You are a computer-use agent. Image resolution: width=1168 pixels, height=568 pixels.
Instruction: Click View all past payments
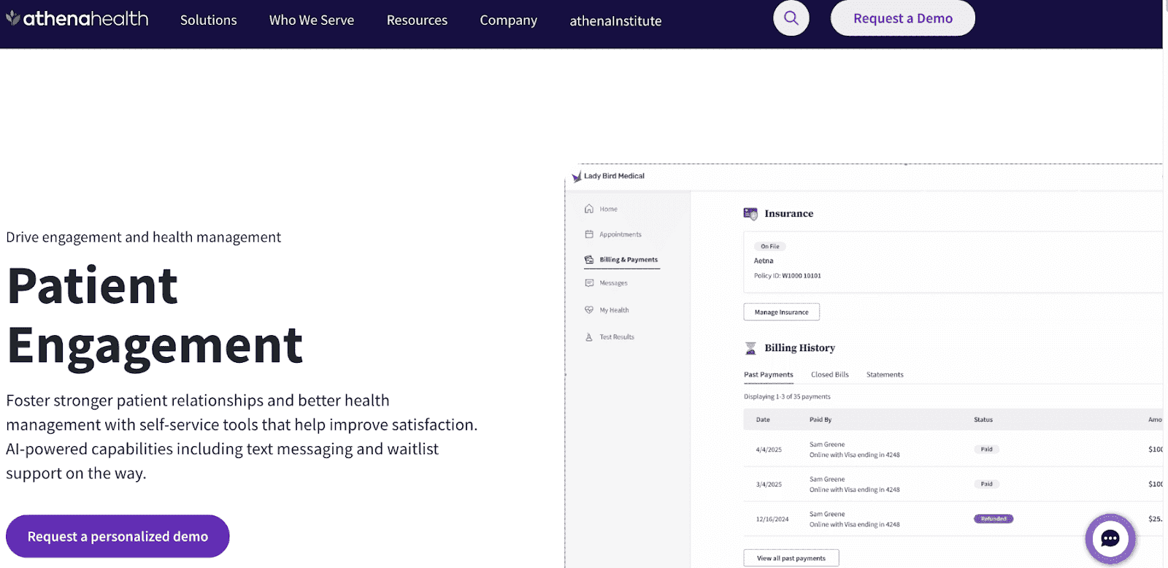pyautogui.click(x=791, y=558)
